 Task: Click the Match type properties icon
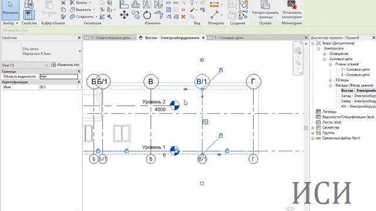(63, 17)
